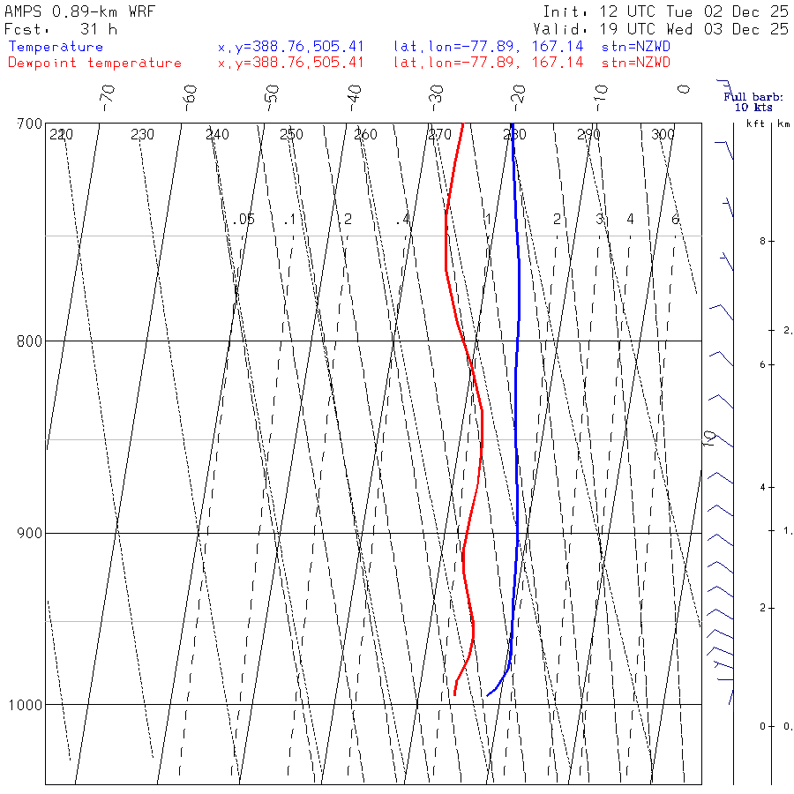Screen dimensions: 794x794
Task: Select the "300" potential temperature label
Action: click(663, 134)
